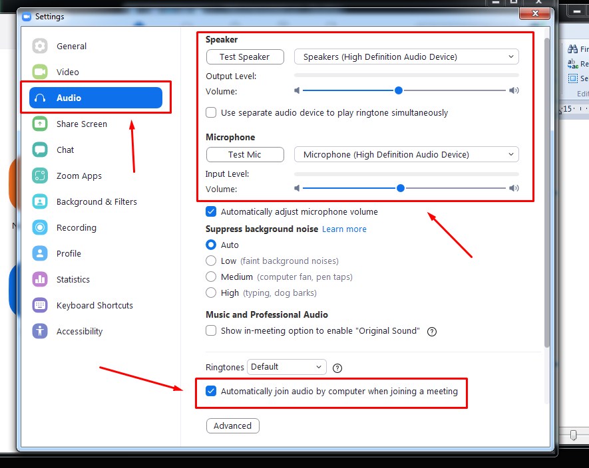Open Keyboard Shortcuts settings
The height and width of the screenshot is (468, 589).
[x=95, y=305]
